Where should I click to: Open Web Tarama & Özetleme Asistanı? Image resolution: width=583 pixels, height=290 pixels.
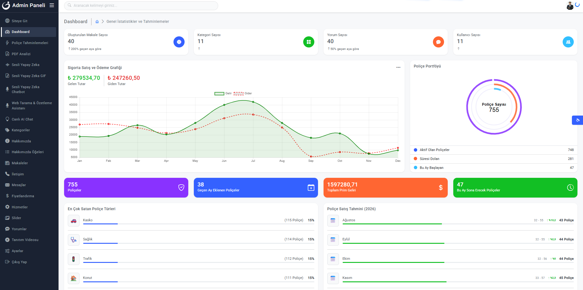tap(29, 105)
